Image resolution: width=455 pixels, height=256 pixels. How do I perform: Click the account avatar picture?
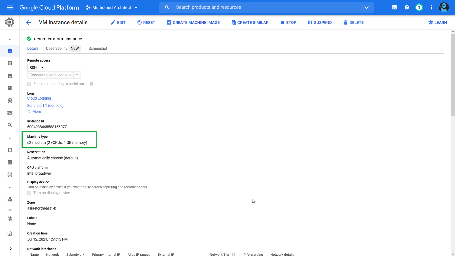[444, 7]
